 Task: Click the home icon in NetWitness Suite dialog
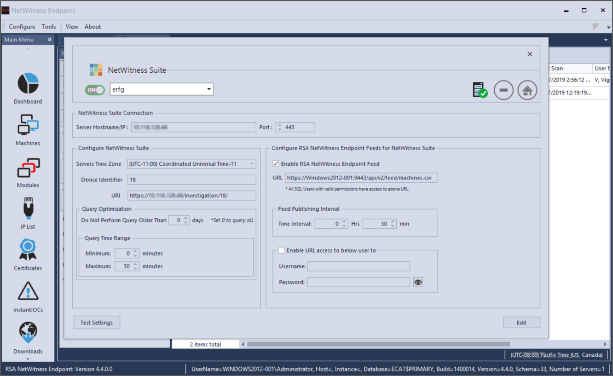tap(527, 90)
